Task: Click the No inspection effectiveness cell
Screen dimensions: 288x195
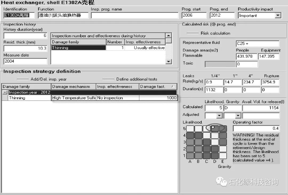Action: [117, 98]
